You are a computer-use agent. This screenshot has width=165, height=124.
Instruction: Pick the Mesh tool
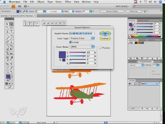click(x=7, y=57)
